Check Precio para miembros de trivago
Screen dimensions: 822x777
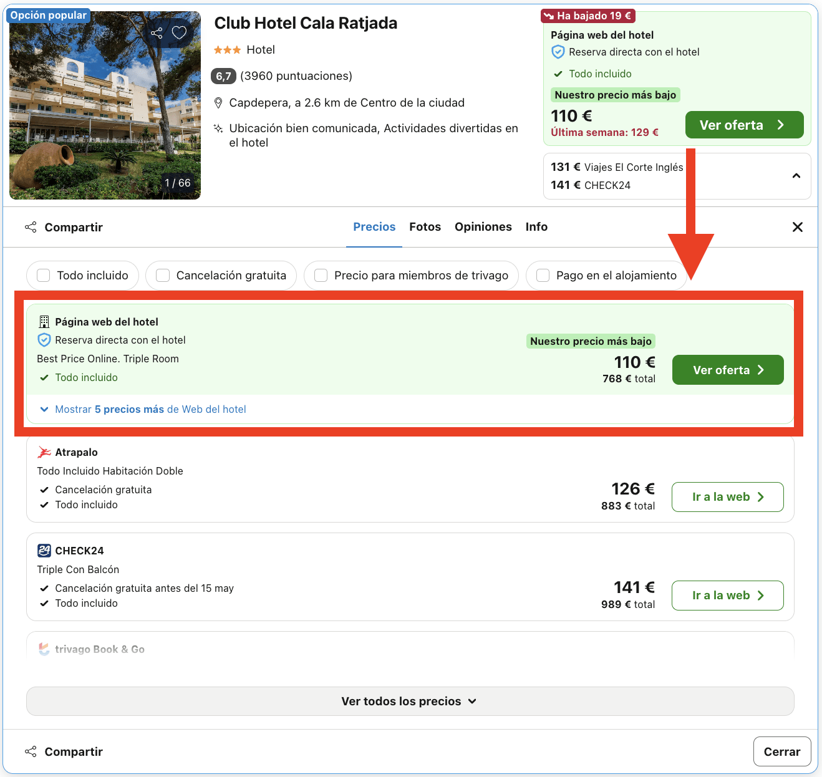pyautogui.click(x=321, y=276)
